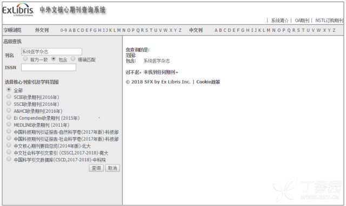Select 中文核心期刊要目总览(2014年版)-北大 option
This screenshot has height=206, width=346.
coord(9,145)
